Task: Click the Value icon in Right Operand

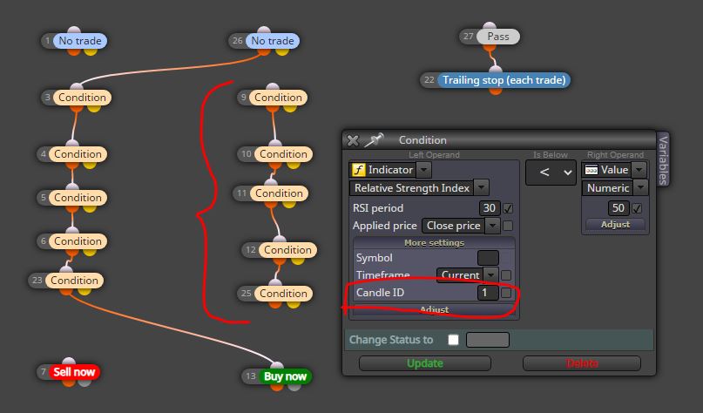Action: [x=591, y=170]
